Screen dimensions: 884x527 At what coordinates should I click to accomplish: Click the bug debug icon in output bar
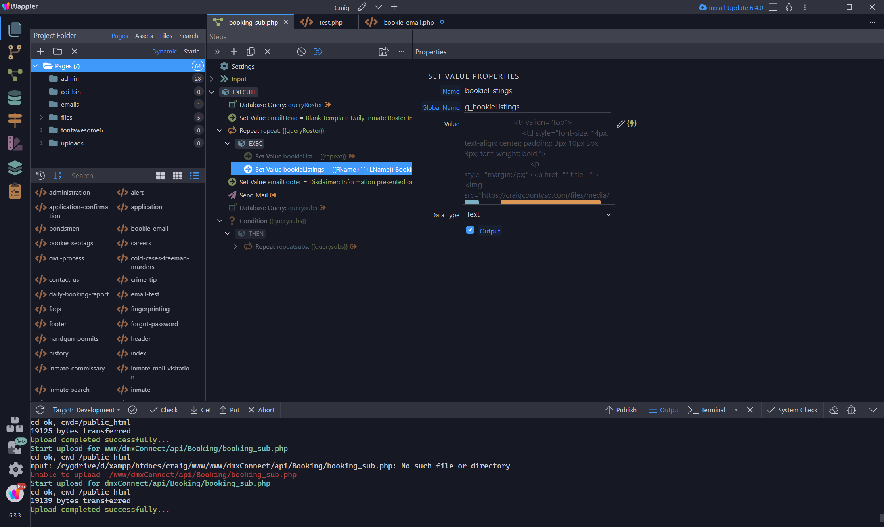point(851,410)
